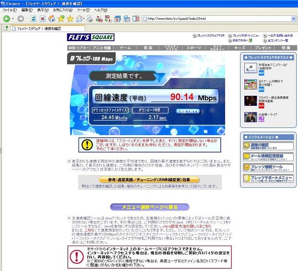
Task: Click the red こちら link
Action: tap(89, 230)
